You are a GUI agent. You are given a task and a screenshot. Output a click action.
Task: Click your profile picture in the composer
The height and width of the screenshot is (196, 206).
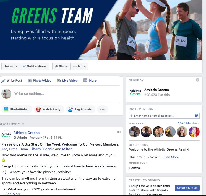point(6,94)
